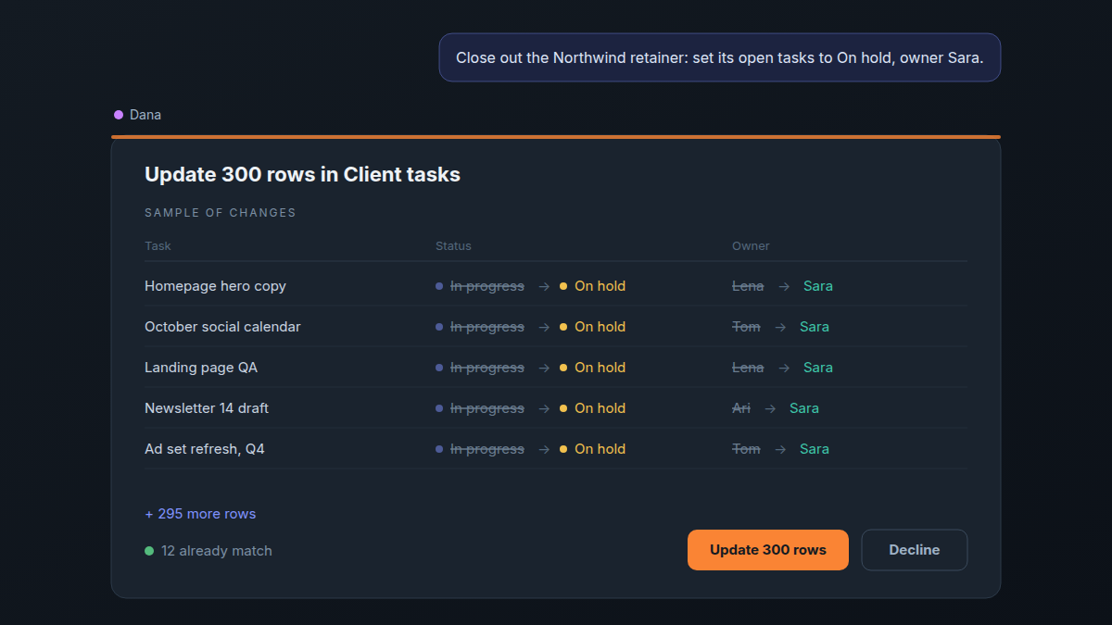
Task: Select the Ad set refresh, Q4 task
Action: 205,449
